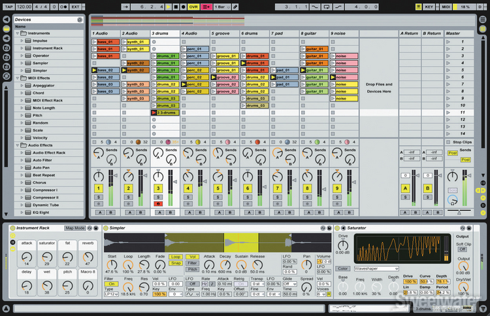This screenshot has width=490, height=316.
Task: Click the TAP tempo button
Action: pos(8,7)
